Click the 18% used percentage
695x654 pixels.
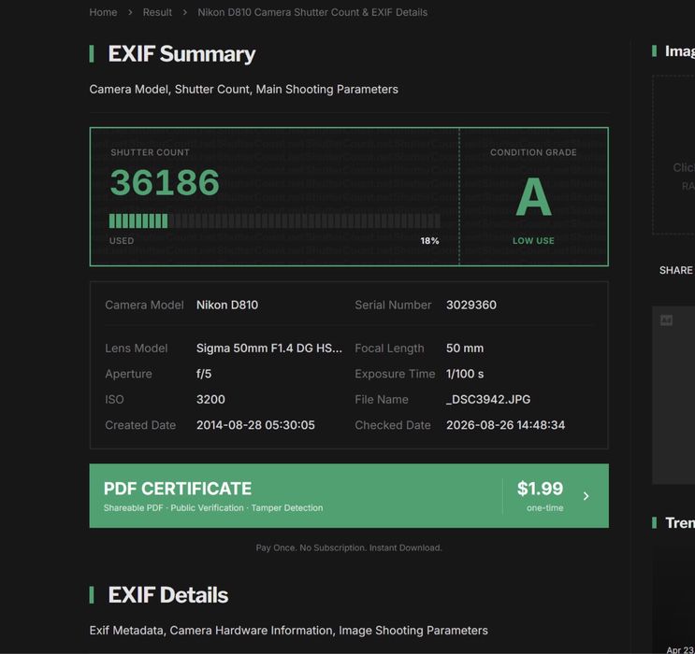click(x=429, y=241)
